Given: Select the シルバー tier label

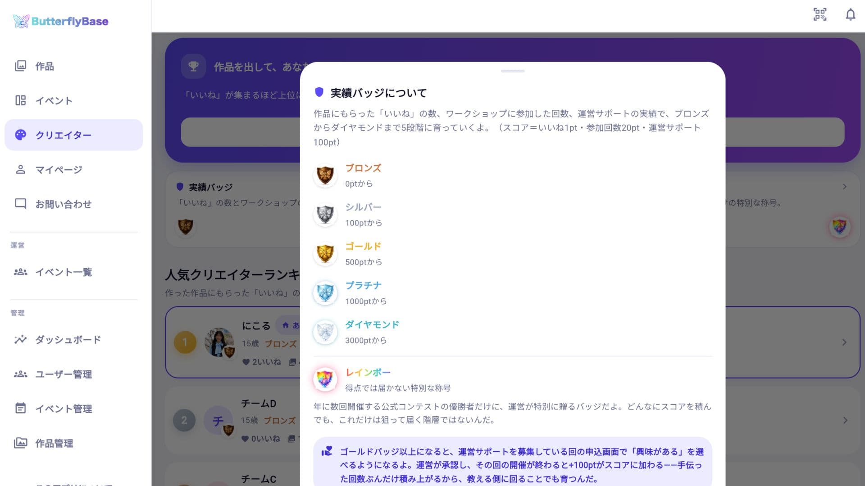Looking at the screenshot, I should coord(363,207).
